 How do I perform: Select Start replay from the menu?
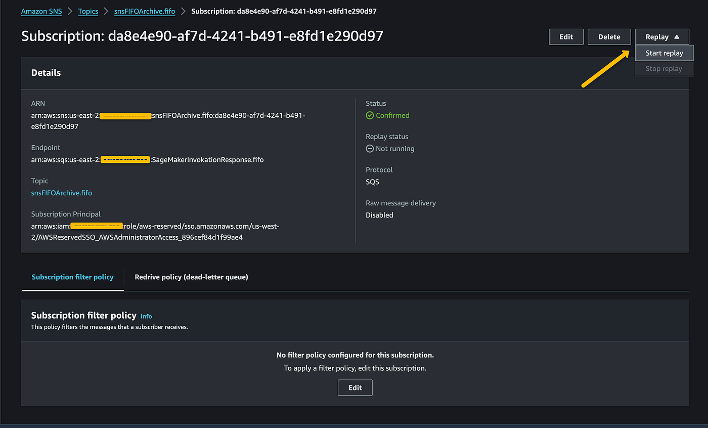pos(664,53)
